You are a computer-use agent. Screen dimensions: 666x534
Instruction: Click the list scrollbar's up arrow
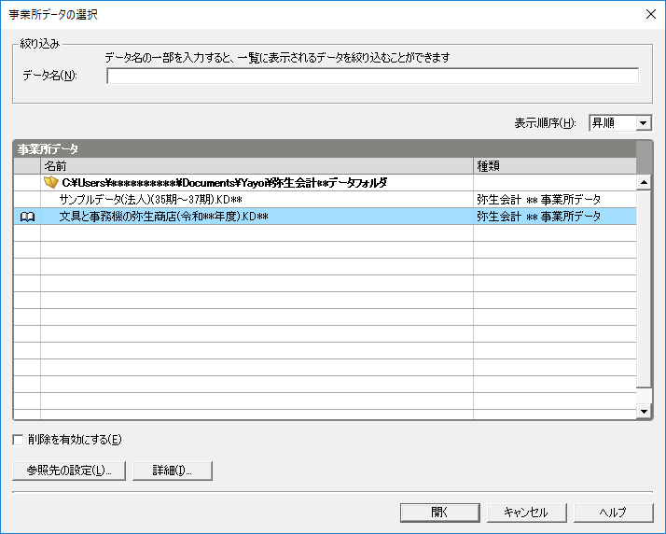tap(644, 182)
